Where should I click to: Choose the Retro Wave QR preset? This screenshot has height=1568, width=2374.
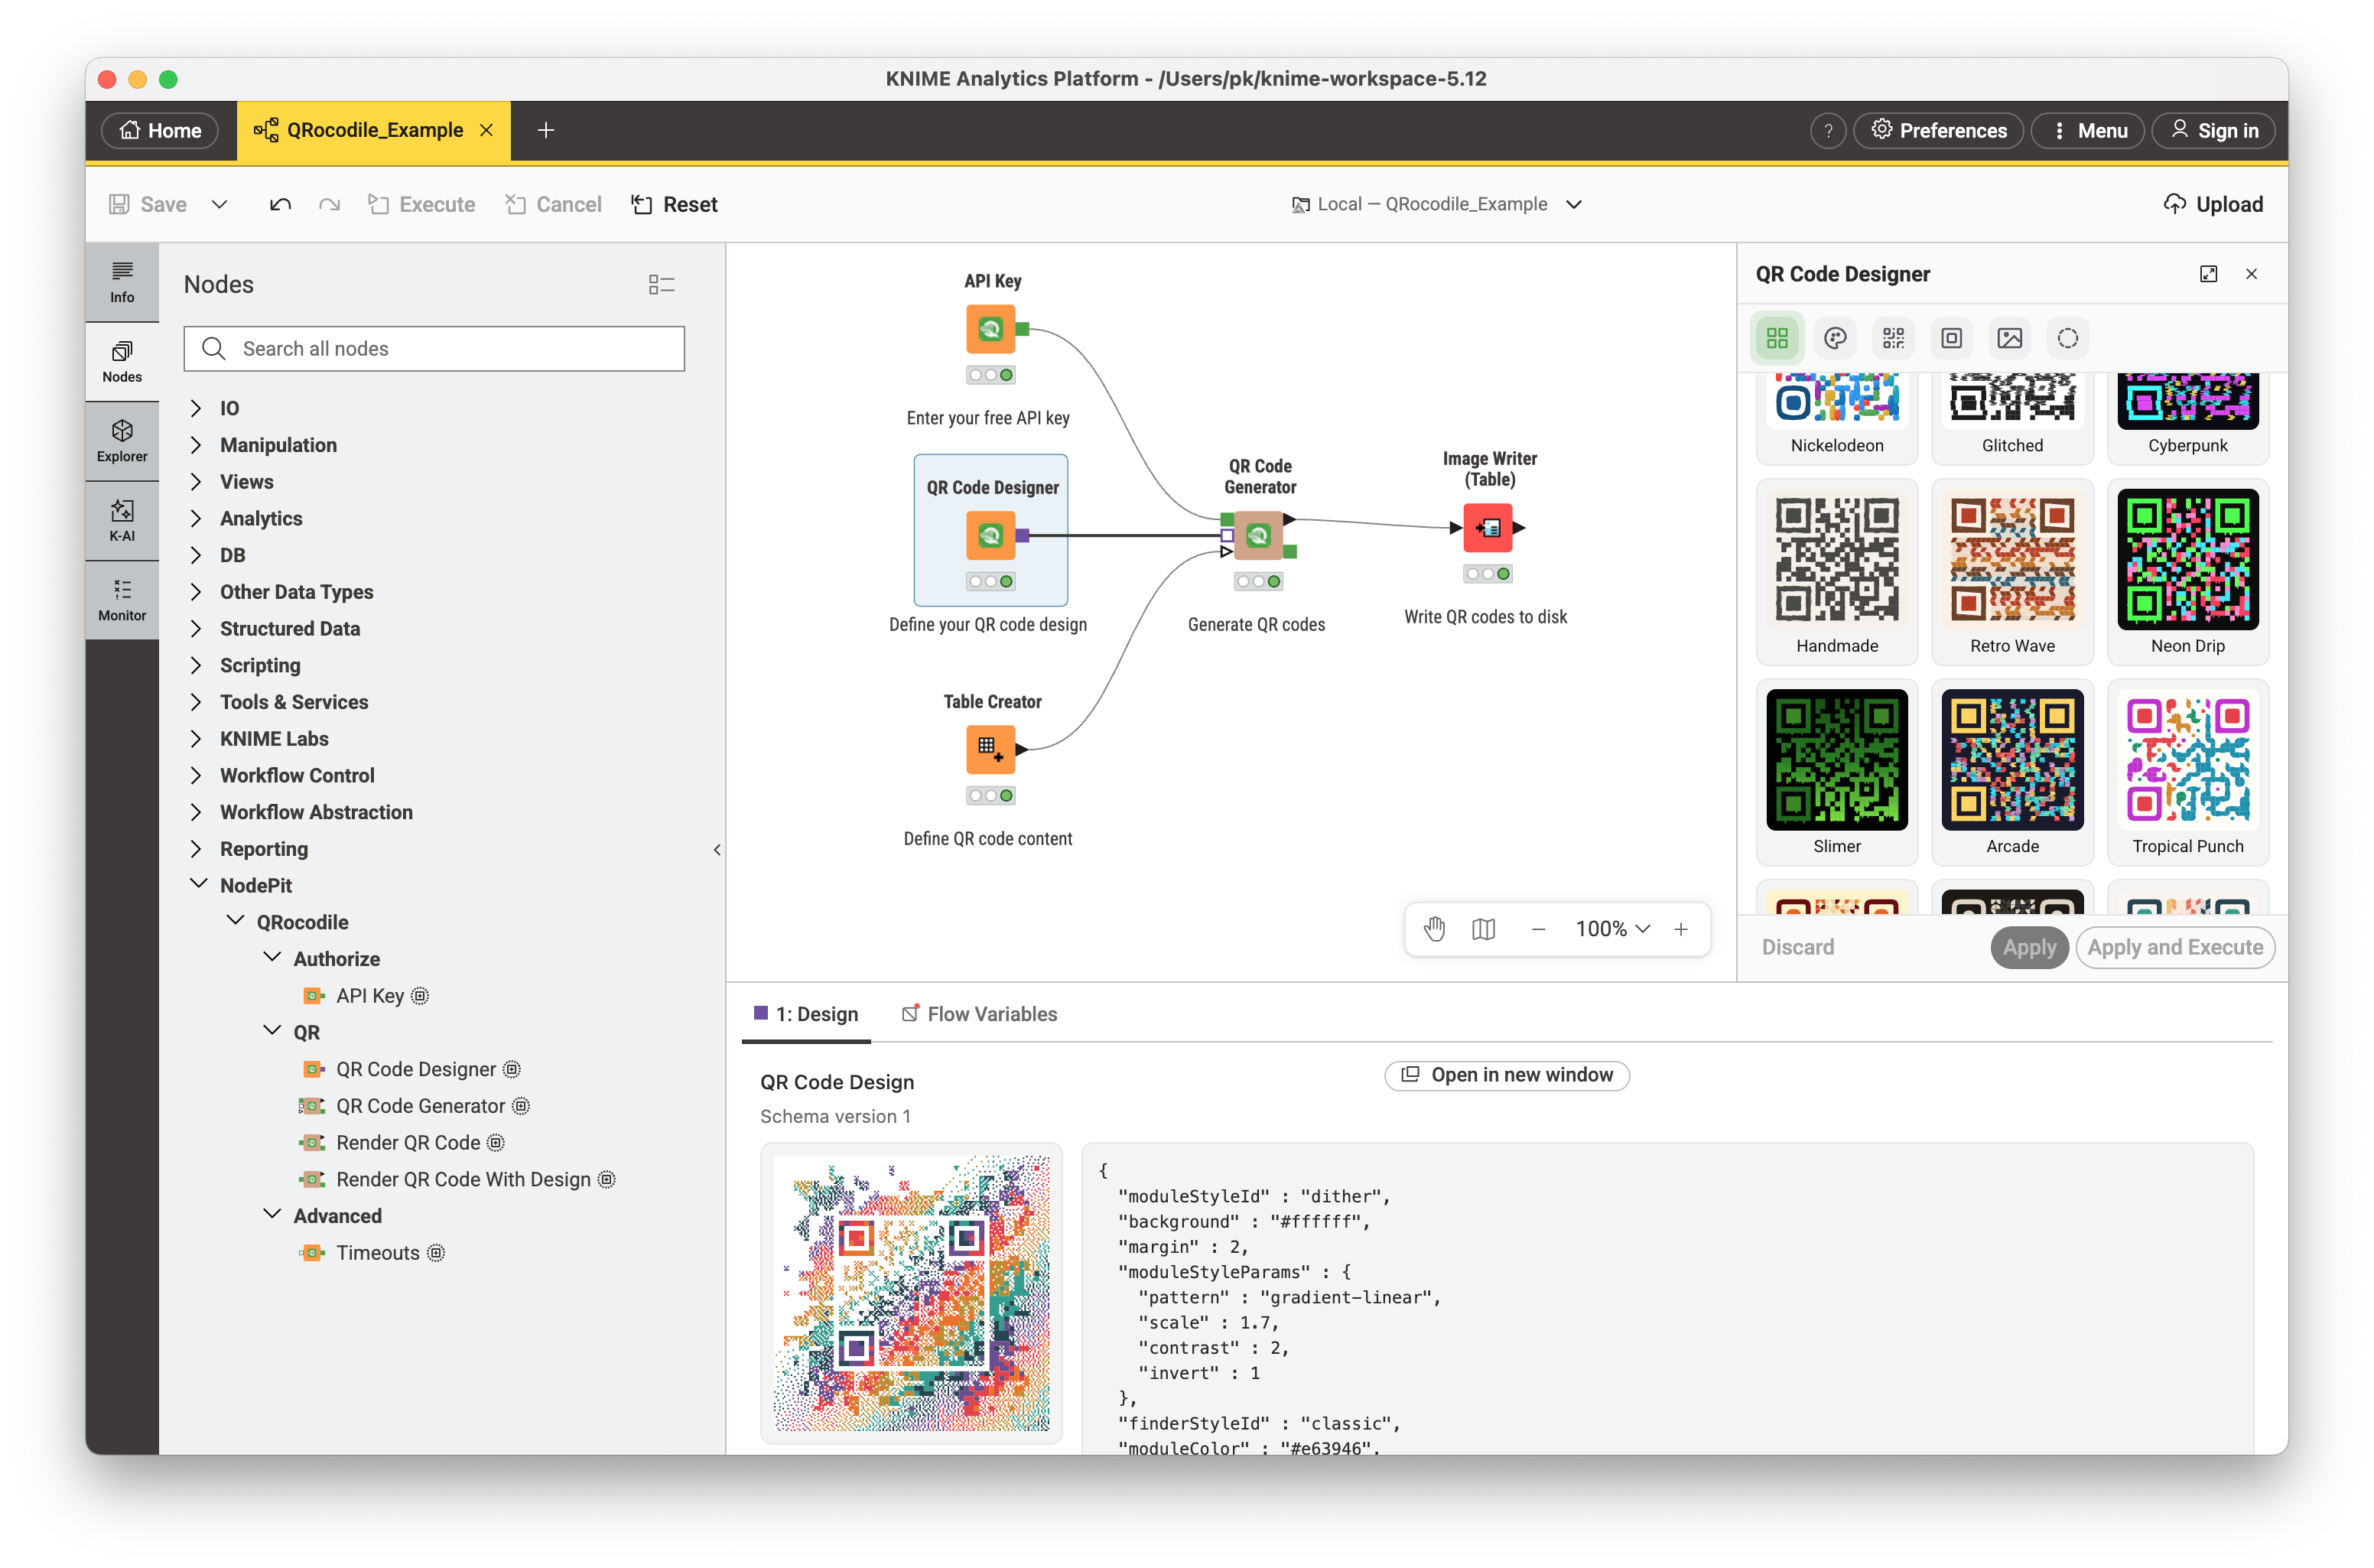coord(2012,572)
